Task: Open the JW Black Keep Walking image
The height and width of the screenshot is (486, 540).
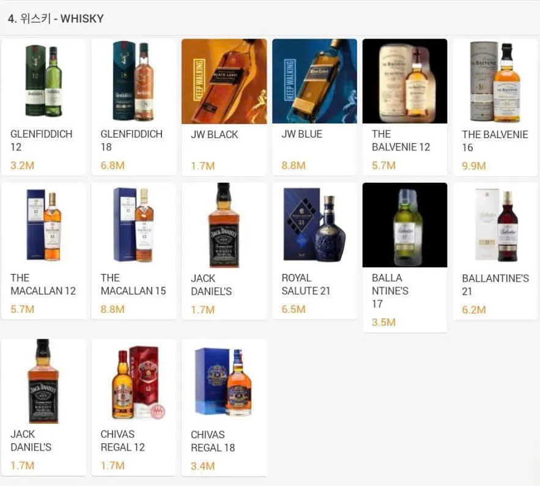Action: tap(224, 81)
